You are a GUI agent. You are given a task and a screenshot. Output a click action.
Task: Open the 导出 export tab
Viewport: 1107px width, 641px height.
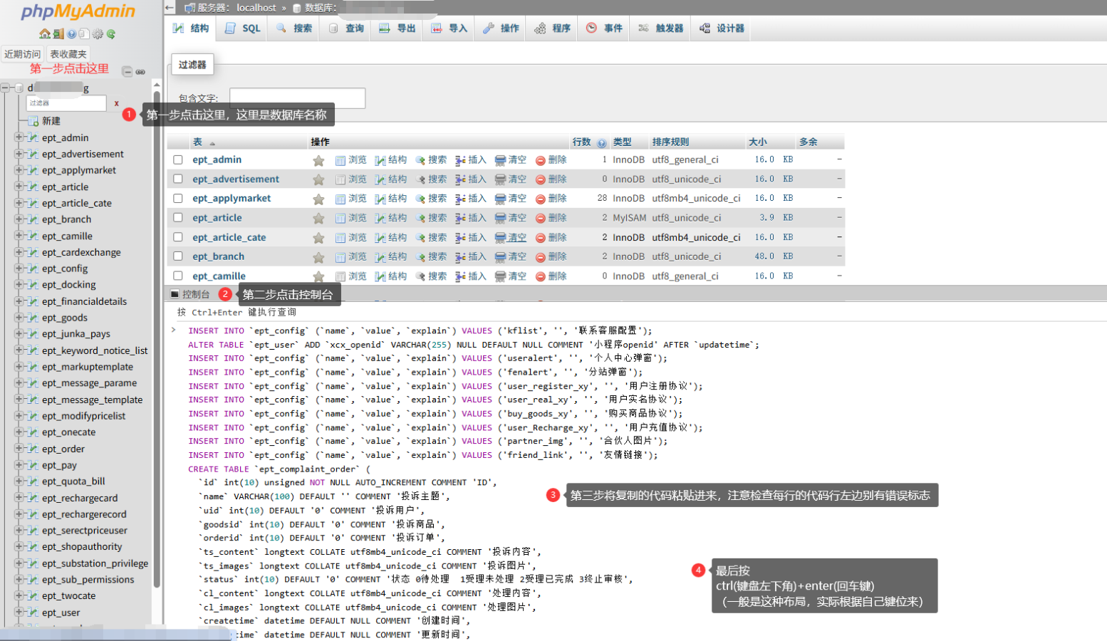click(397, 28)
